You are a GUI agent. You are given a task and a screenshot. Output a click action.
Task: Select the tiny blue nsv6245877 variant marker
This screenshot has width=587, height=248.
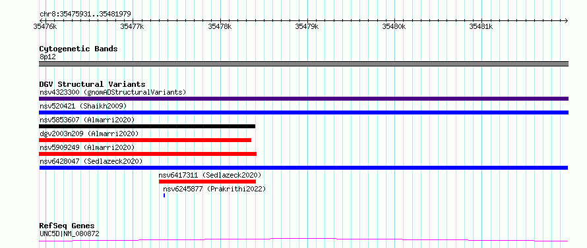164,195
